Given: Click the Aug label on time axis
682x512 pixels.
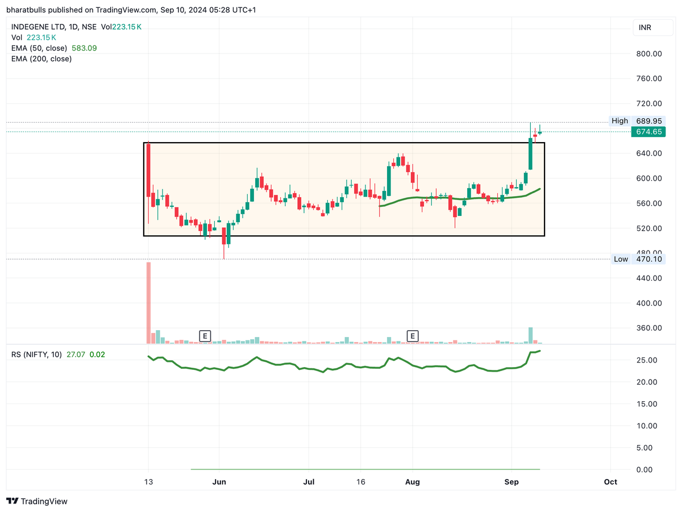Looking at the screenshot, I should pyautogui.click(x=413, y=482).
